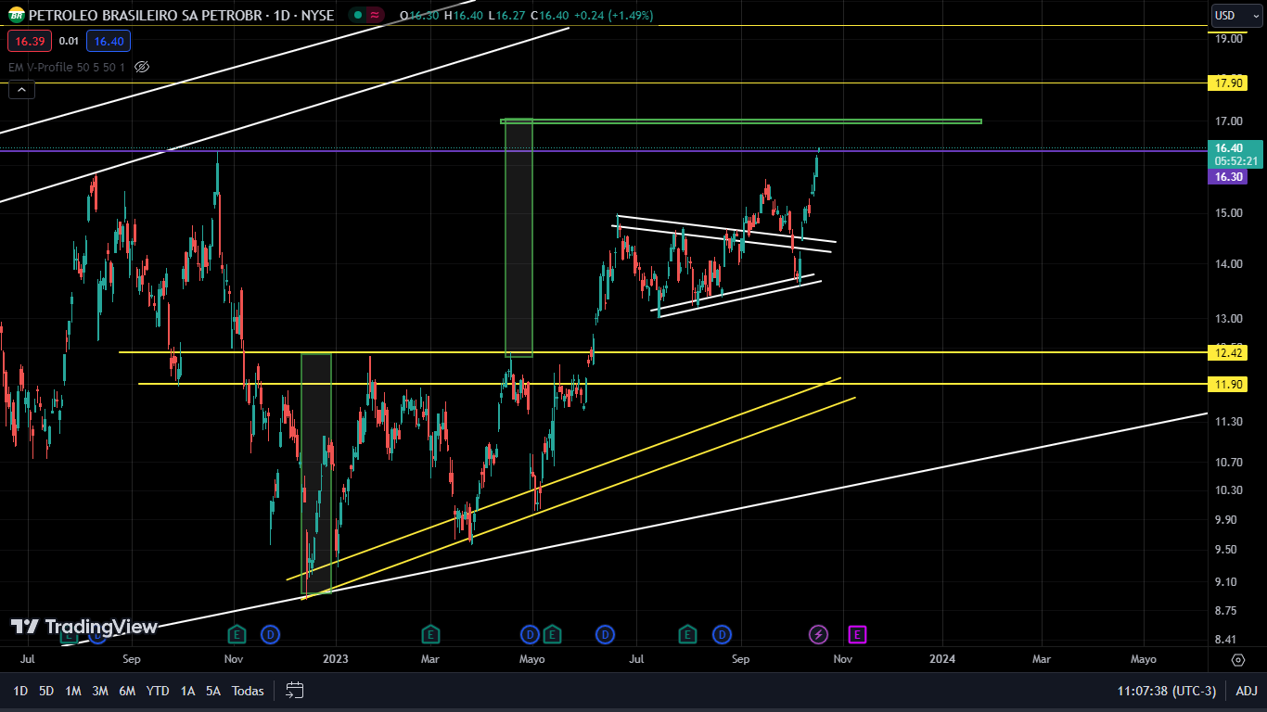Click the yellow 11.90 horizontal line label

click(x=1229, y=384)
